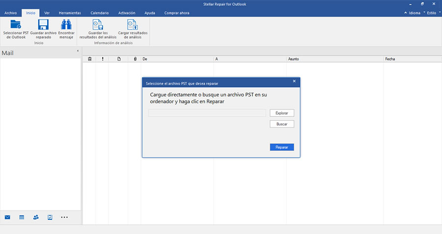This screenshot has width=442, height=234.
Task: Click Guardar los resultados del análisis
Action: (98, 29)
